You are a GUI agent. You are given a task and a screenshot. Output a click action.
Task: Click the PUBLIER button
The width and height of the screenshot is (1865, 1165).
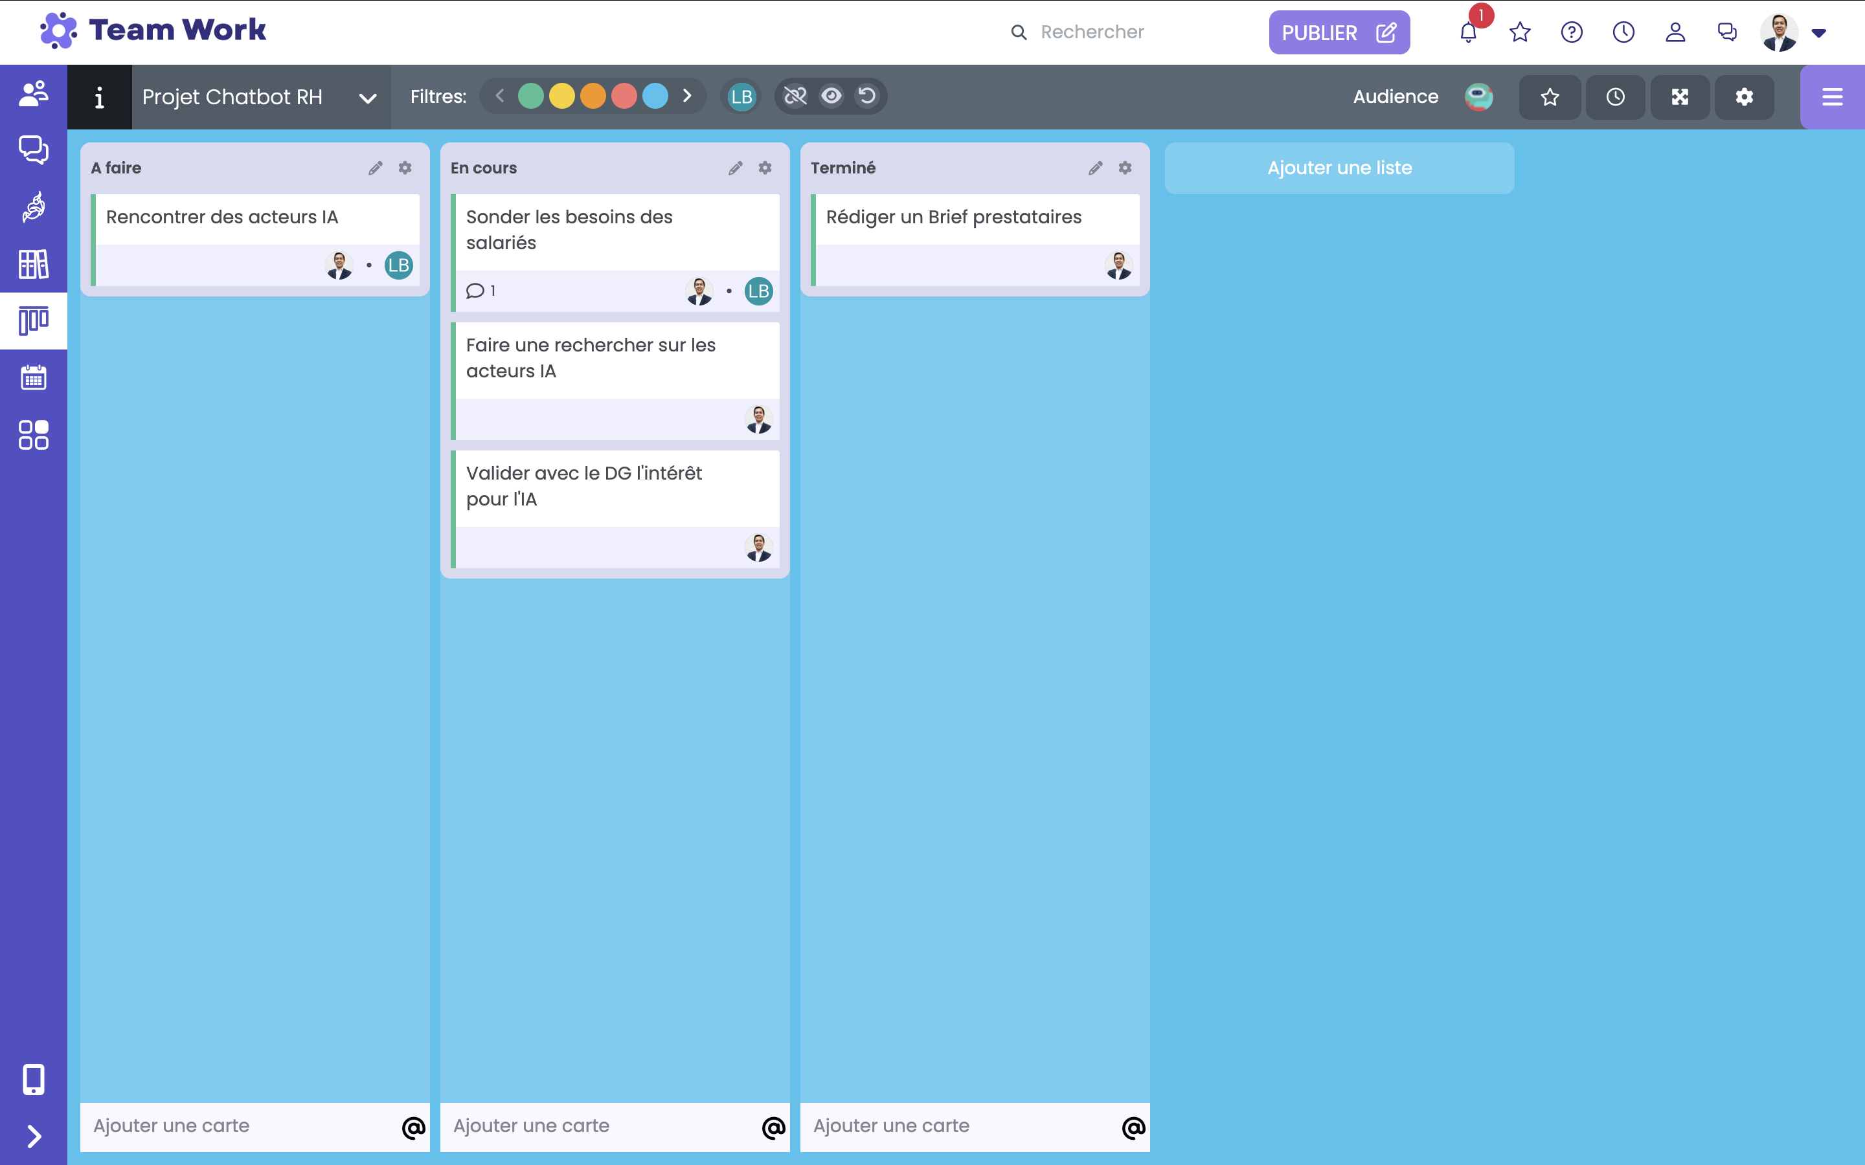[1339, 32]
